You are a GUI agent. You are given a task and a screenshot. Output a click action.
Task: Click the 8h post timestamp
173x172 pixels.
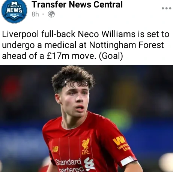click(35, 14)
